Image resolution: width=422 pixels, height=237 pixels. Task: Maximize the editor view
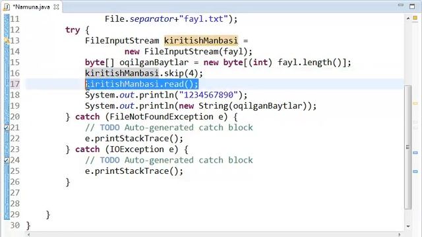click(x=412, y=6)
